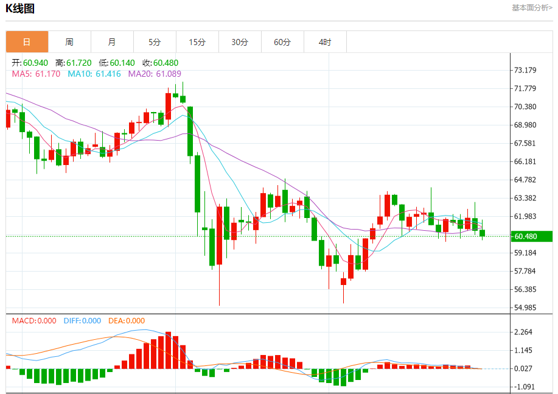Select the 日 daily chart tab
Viewport: 558px width, 394px height.
27,42
